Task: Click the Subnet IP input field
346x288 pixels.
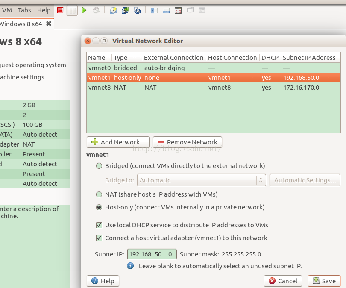Action: point(152,254)
